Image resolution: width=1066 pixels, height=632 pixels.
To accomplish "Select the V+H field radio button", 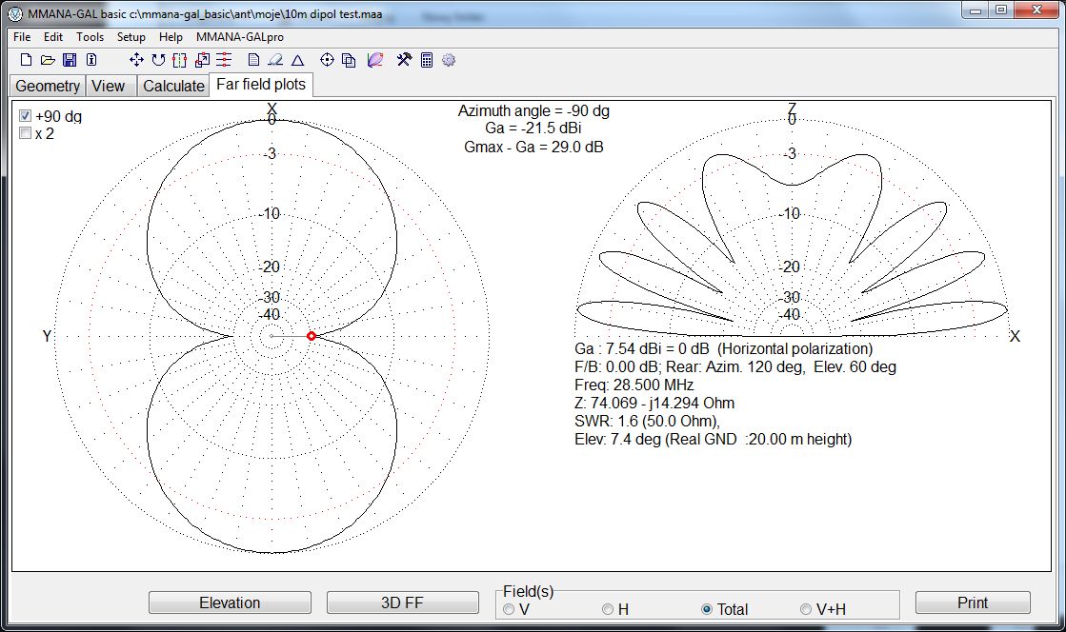I will [806, 609].
